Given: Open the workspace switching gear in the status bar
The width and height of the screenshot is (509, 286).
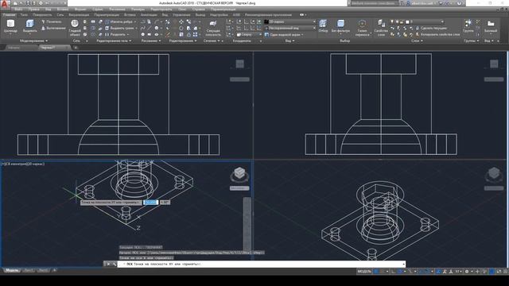Looking at the screenshot, I should [467, 272].
